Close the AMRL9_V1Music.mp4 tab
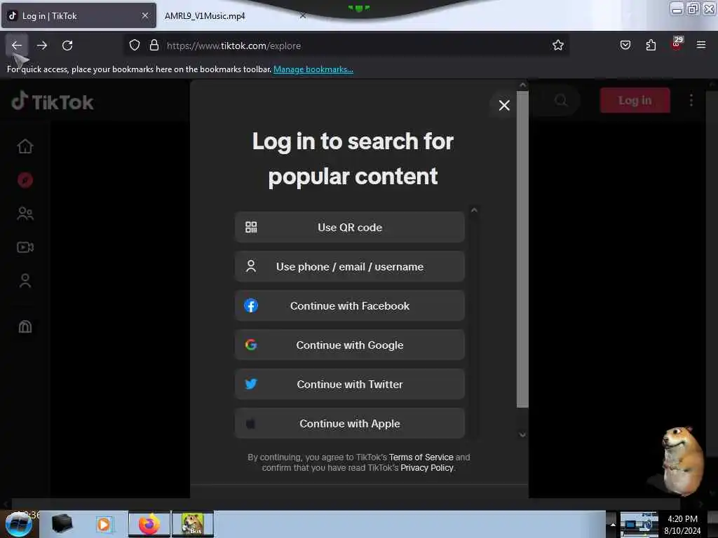The width and height of the screenshot is (718, 538). (x=303, y=15)
